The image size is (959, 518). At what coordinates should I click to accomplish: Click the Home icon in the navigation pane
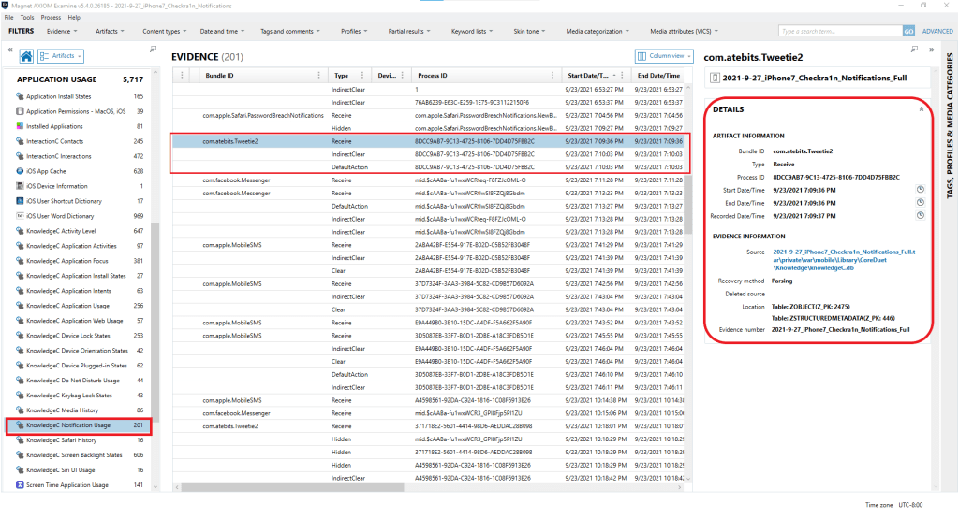[27, 57]
